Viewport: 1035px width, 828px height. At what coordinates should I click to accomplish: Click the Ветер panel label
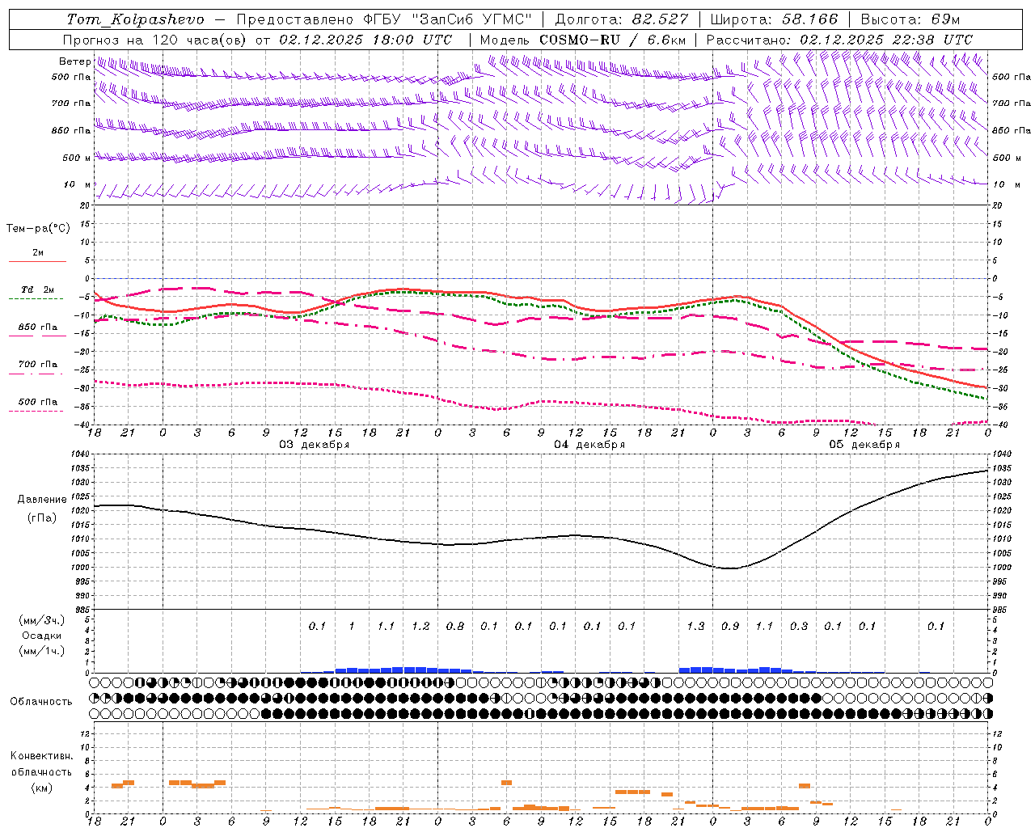[74, 61]
